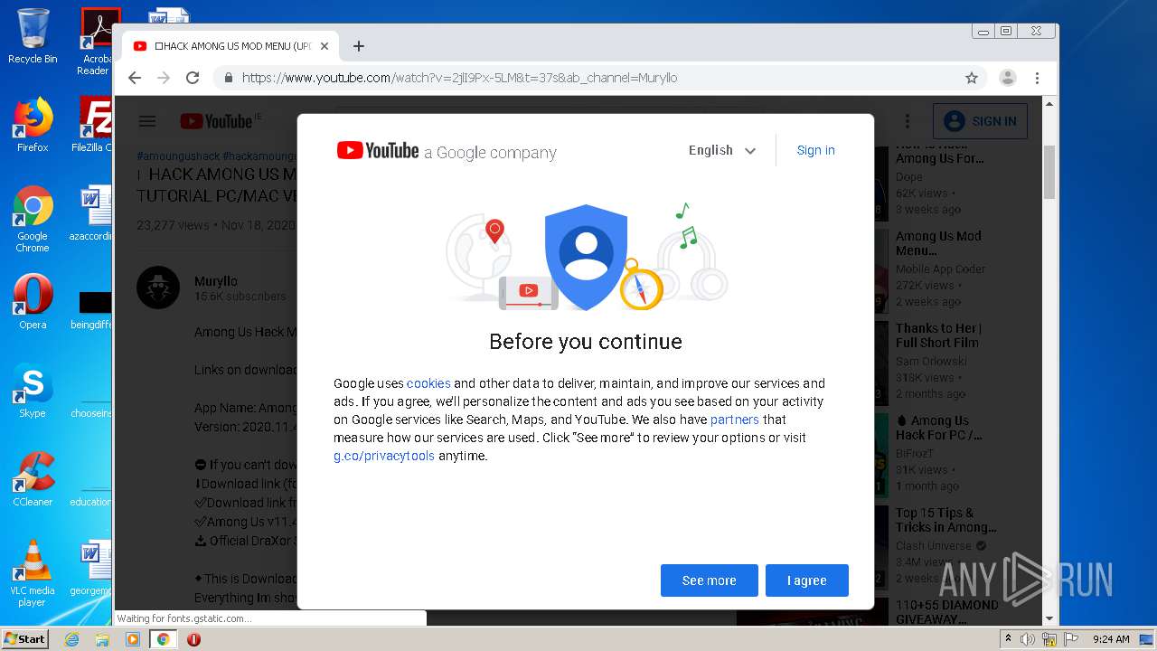Show hidden system tray icons
Viewport: 1157px width, 651px height.
[x=1009, y=638]
